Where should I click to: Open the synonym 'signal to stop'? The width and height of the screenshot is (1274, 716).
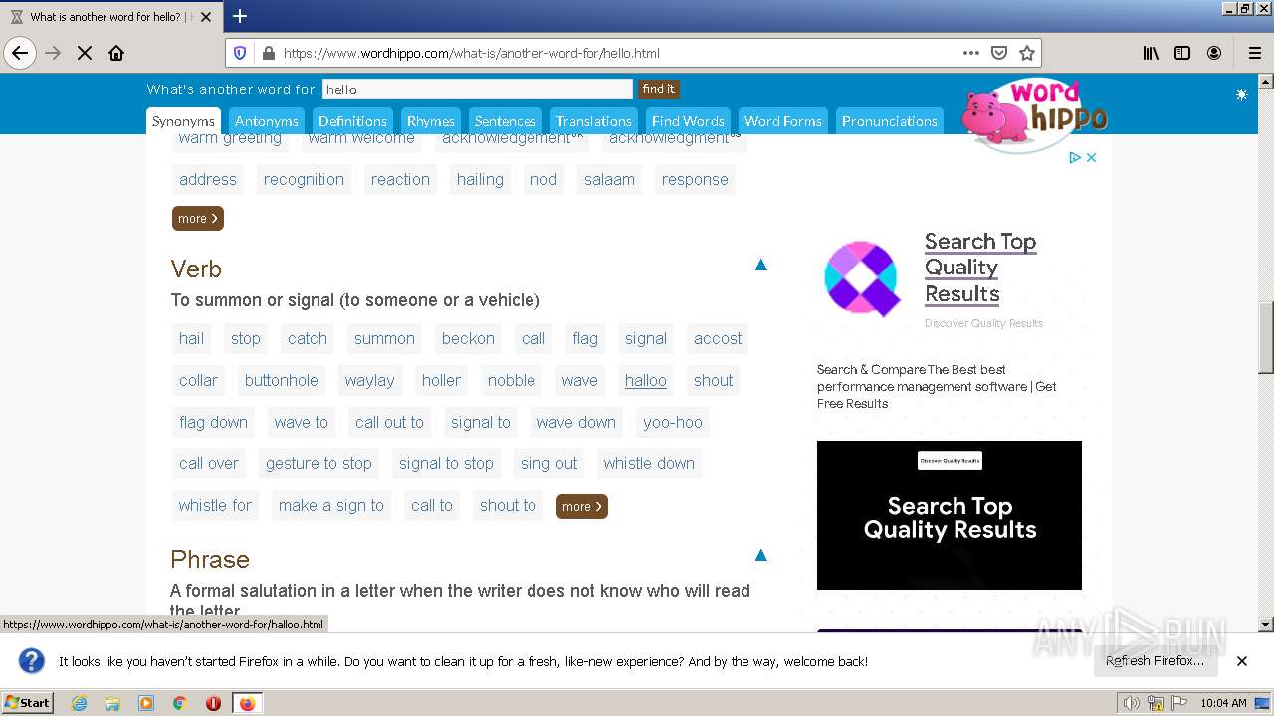pyautogui.click(x=446, y=463)
